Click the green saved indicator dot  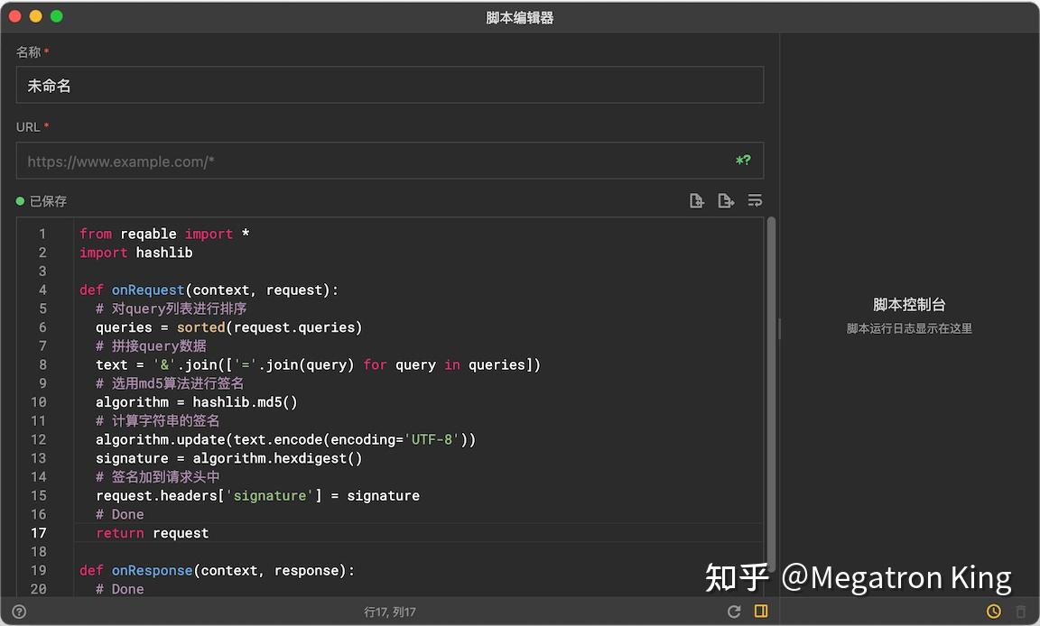coord(21,201)
